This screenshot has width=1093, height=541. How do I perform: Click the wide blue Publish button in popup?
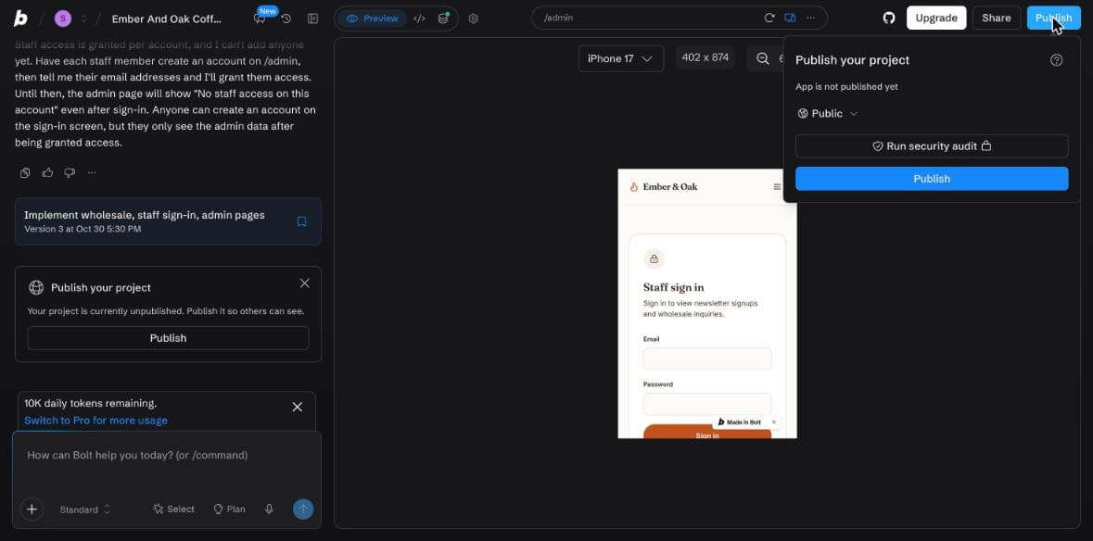(x=932, y=179)
